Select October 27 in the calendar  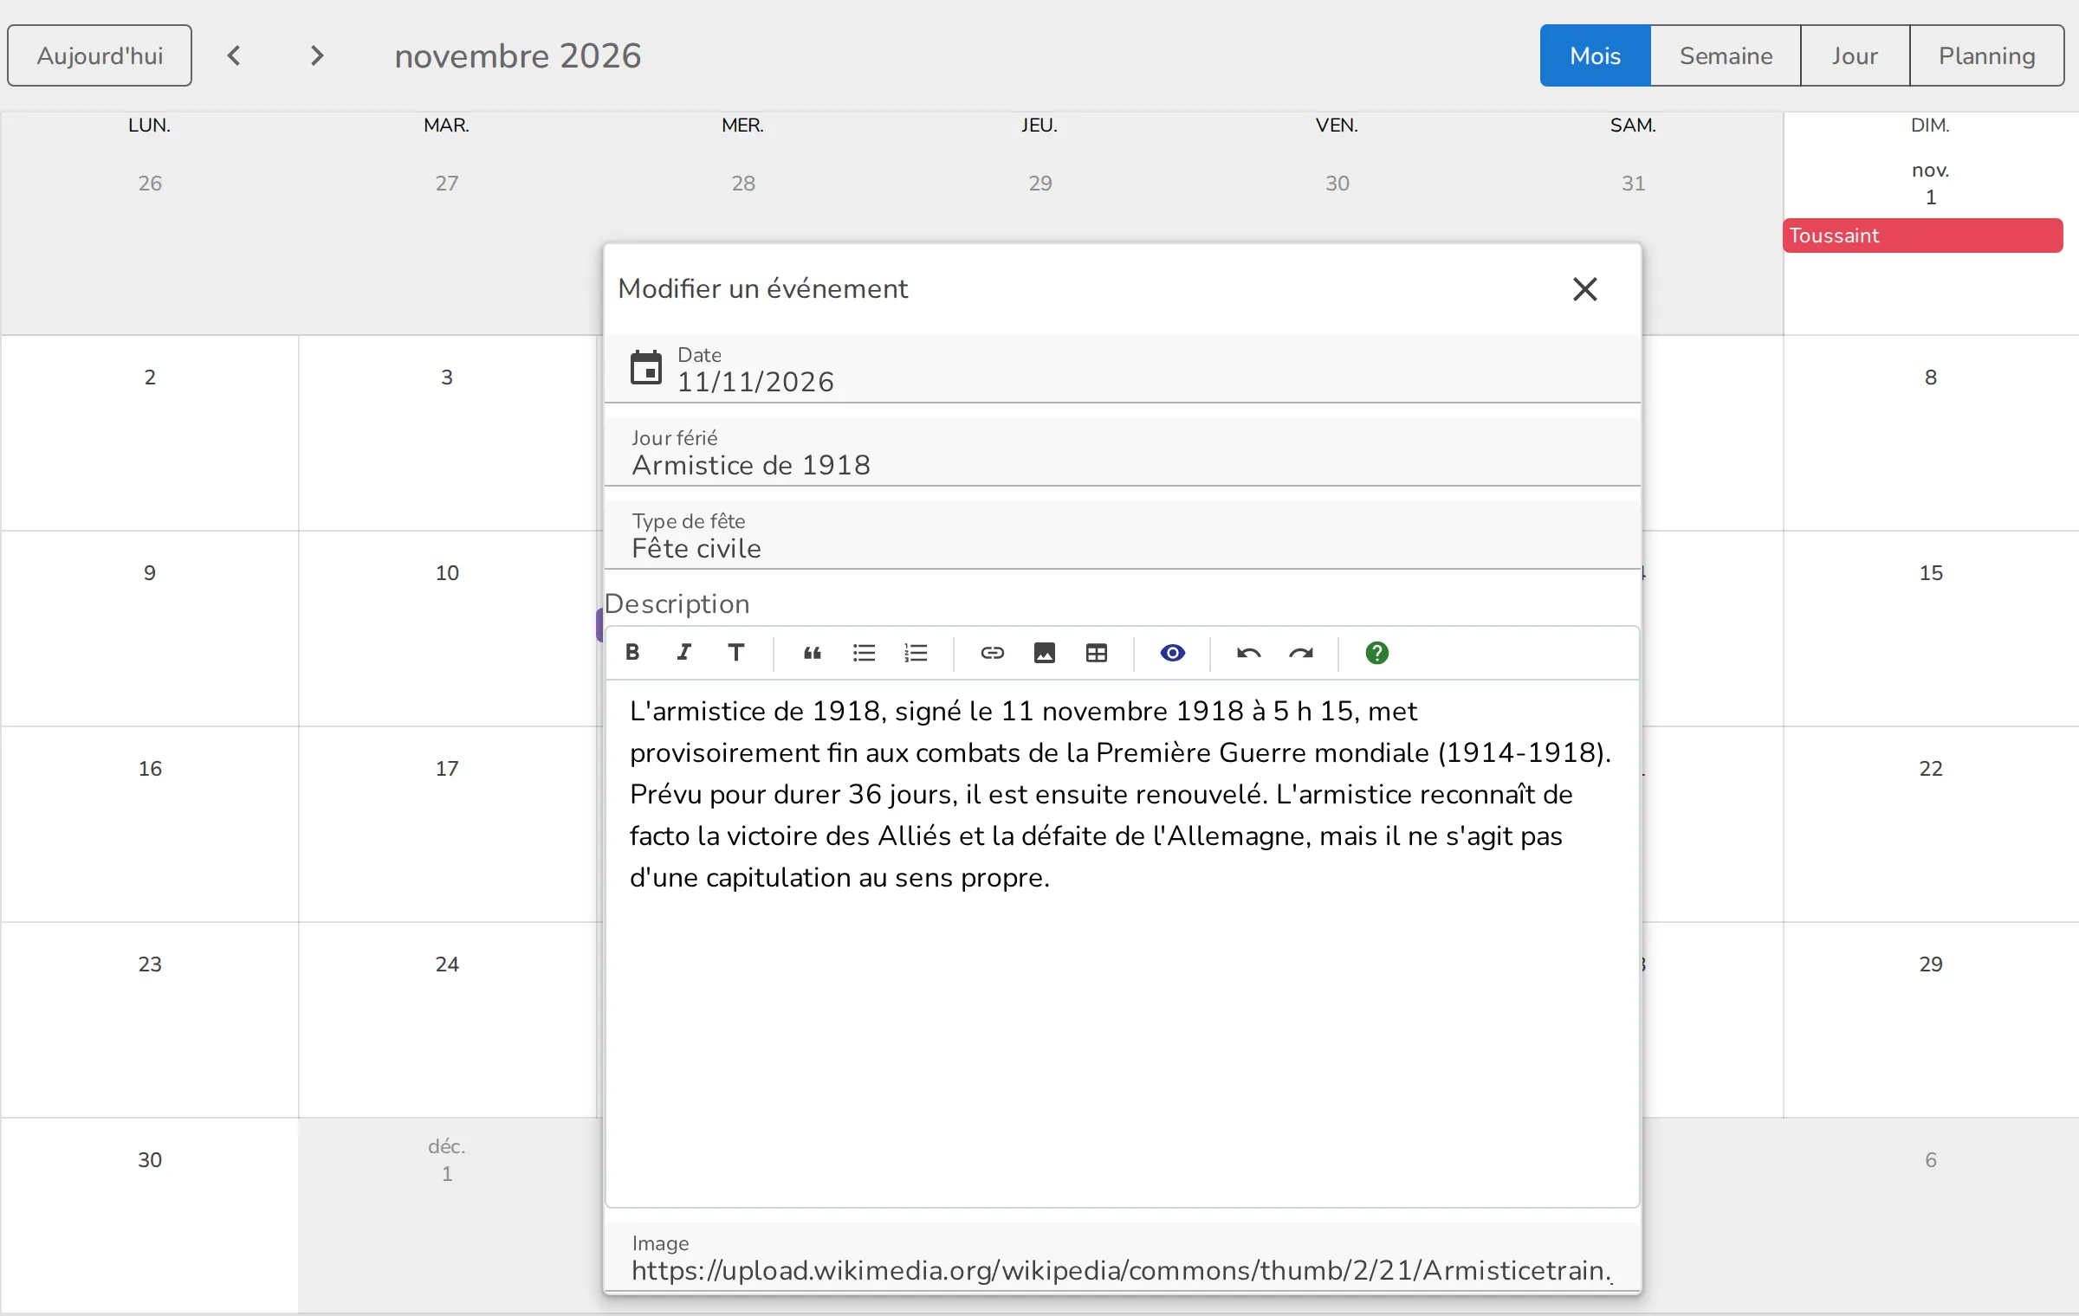pyautogui.click(x=447, y=184)
